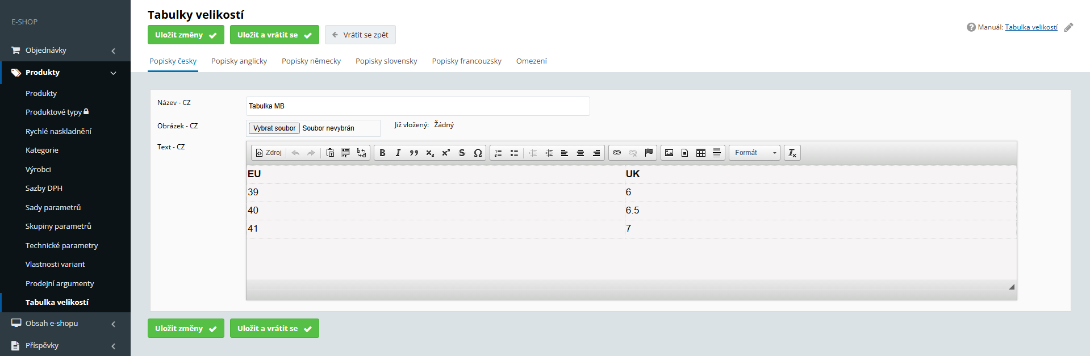The height and width of the screenshot is (356, 1090).
Task: Open the Formát dropdown
Action: (x=754, y=153)
